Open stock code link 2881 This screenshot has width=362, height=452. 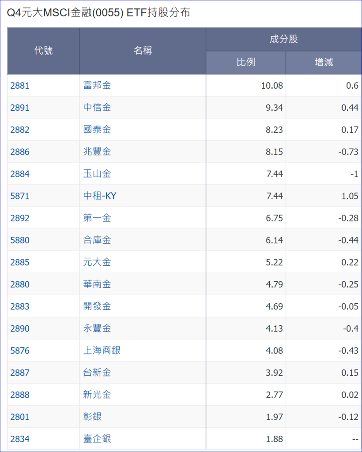click(20, 86)
